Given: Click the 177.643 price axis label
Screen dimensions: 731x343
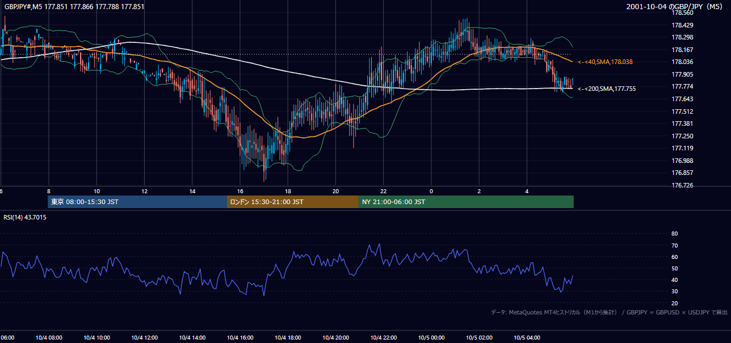Looking at the screenshot, I should pyautogui.click(x=682, y=99).
